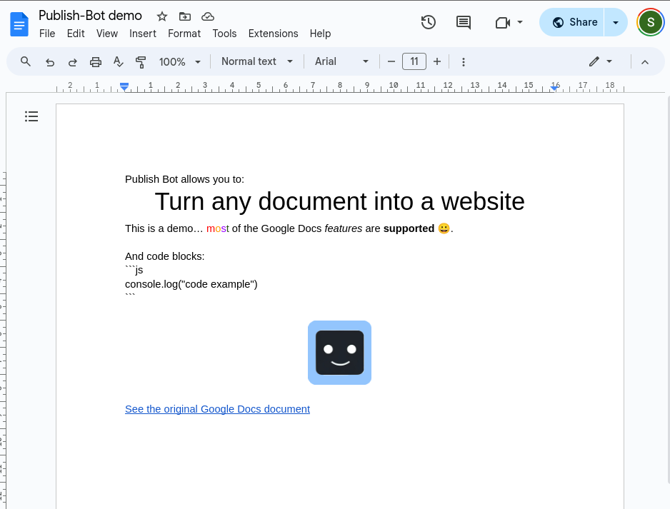This screenshot has width=670, height=509.
Task: Decrease font size with minus
Action: coord(391,62)
